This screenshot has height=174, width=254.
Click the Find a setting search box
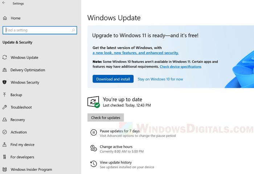(x=40, y=30)
